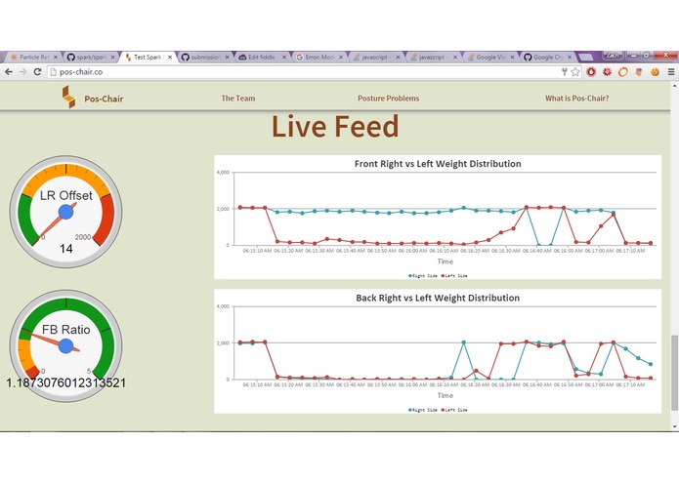Click the LR Offset value 14

(x=66, y=249)
